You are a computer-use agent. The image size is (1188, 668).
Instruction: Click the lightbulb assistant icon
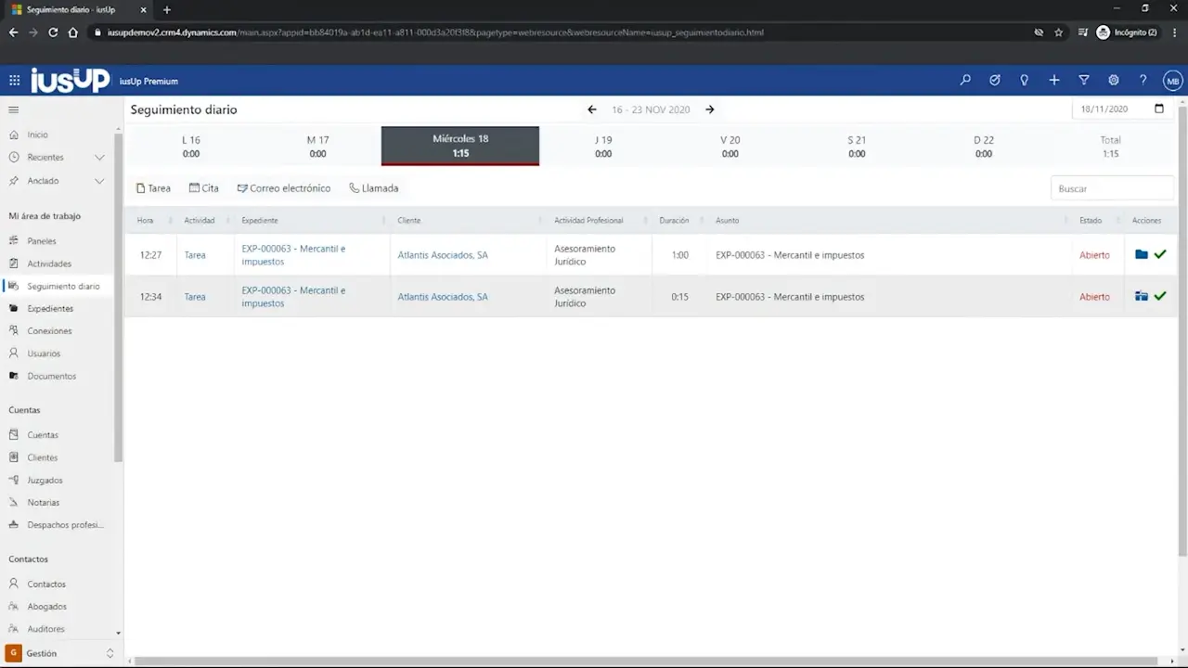point(1025,81)
